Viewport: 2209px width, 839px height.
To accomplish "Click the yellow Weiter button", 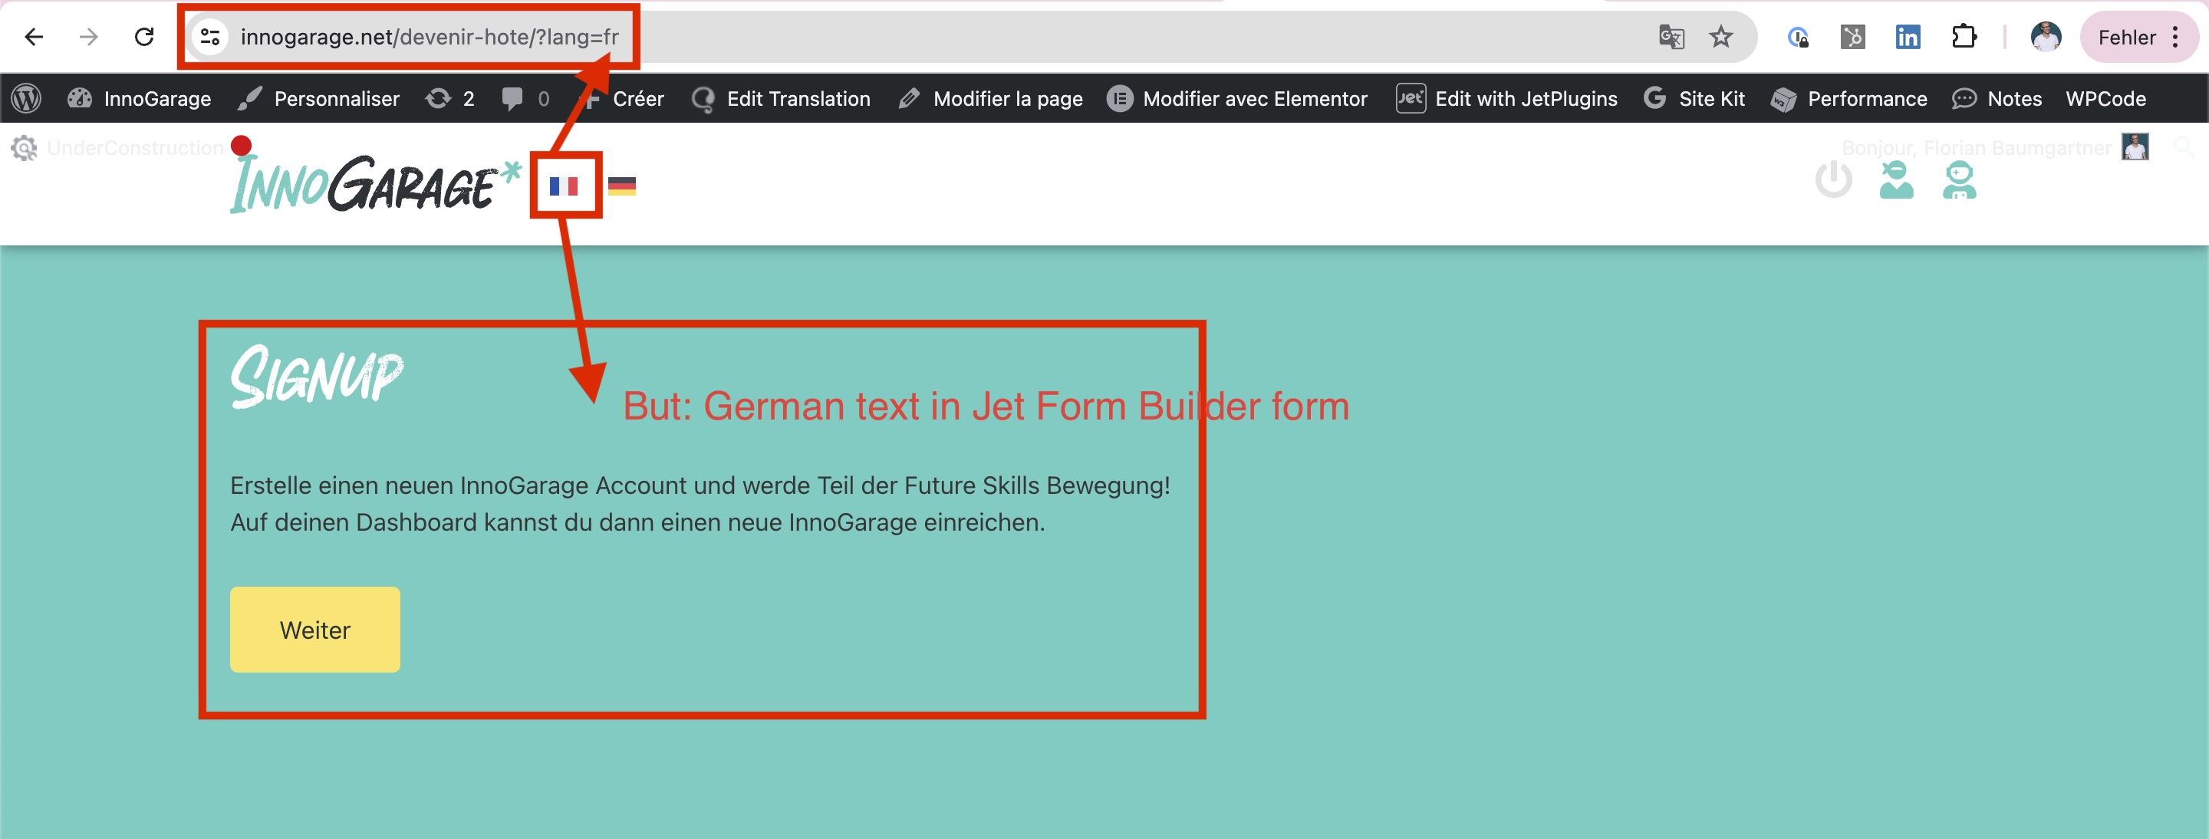I will (x=314, y=630).
